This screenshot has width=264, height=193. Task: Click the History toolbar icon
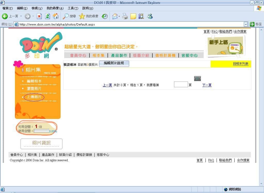click(x=105, y=16)
